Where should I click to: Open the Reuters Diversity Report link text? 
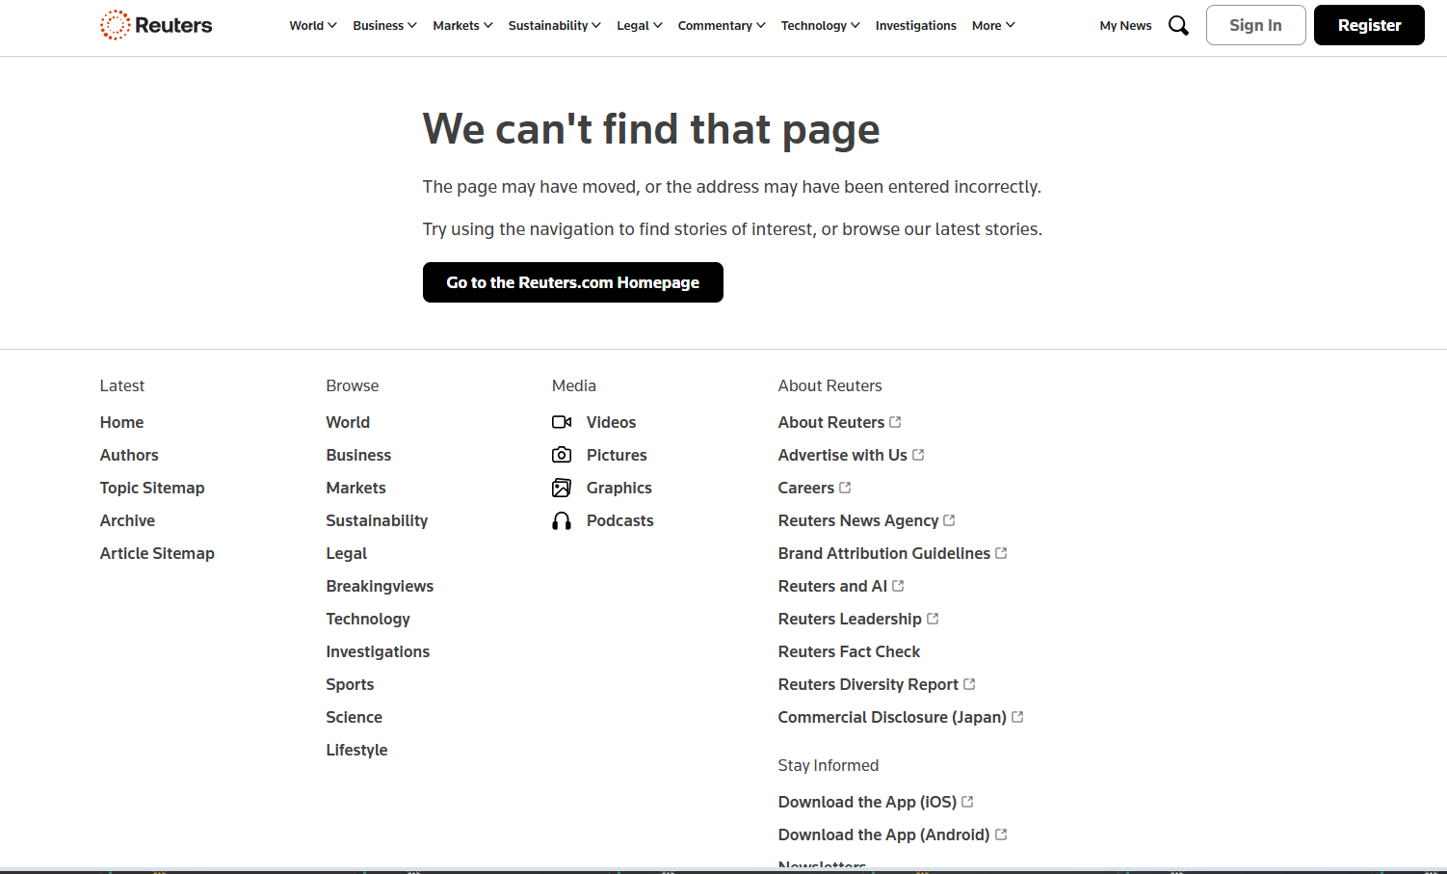click(868, 684)
